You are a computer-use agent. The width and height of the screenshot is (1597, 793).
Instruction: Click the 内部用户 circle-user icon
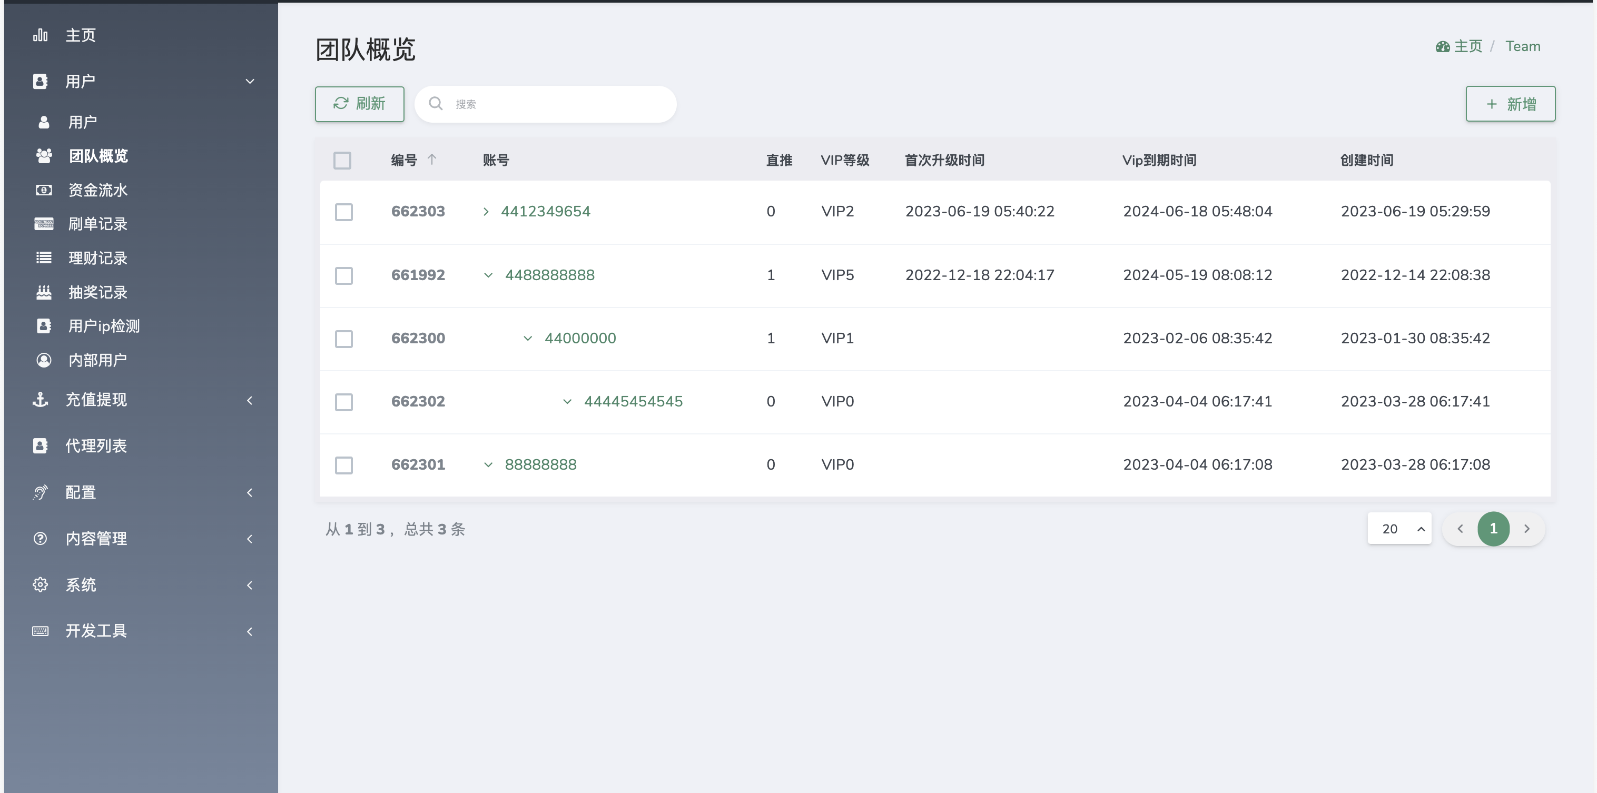(43, 360)
